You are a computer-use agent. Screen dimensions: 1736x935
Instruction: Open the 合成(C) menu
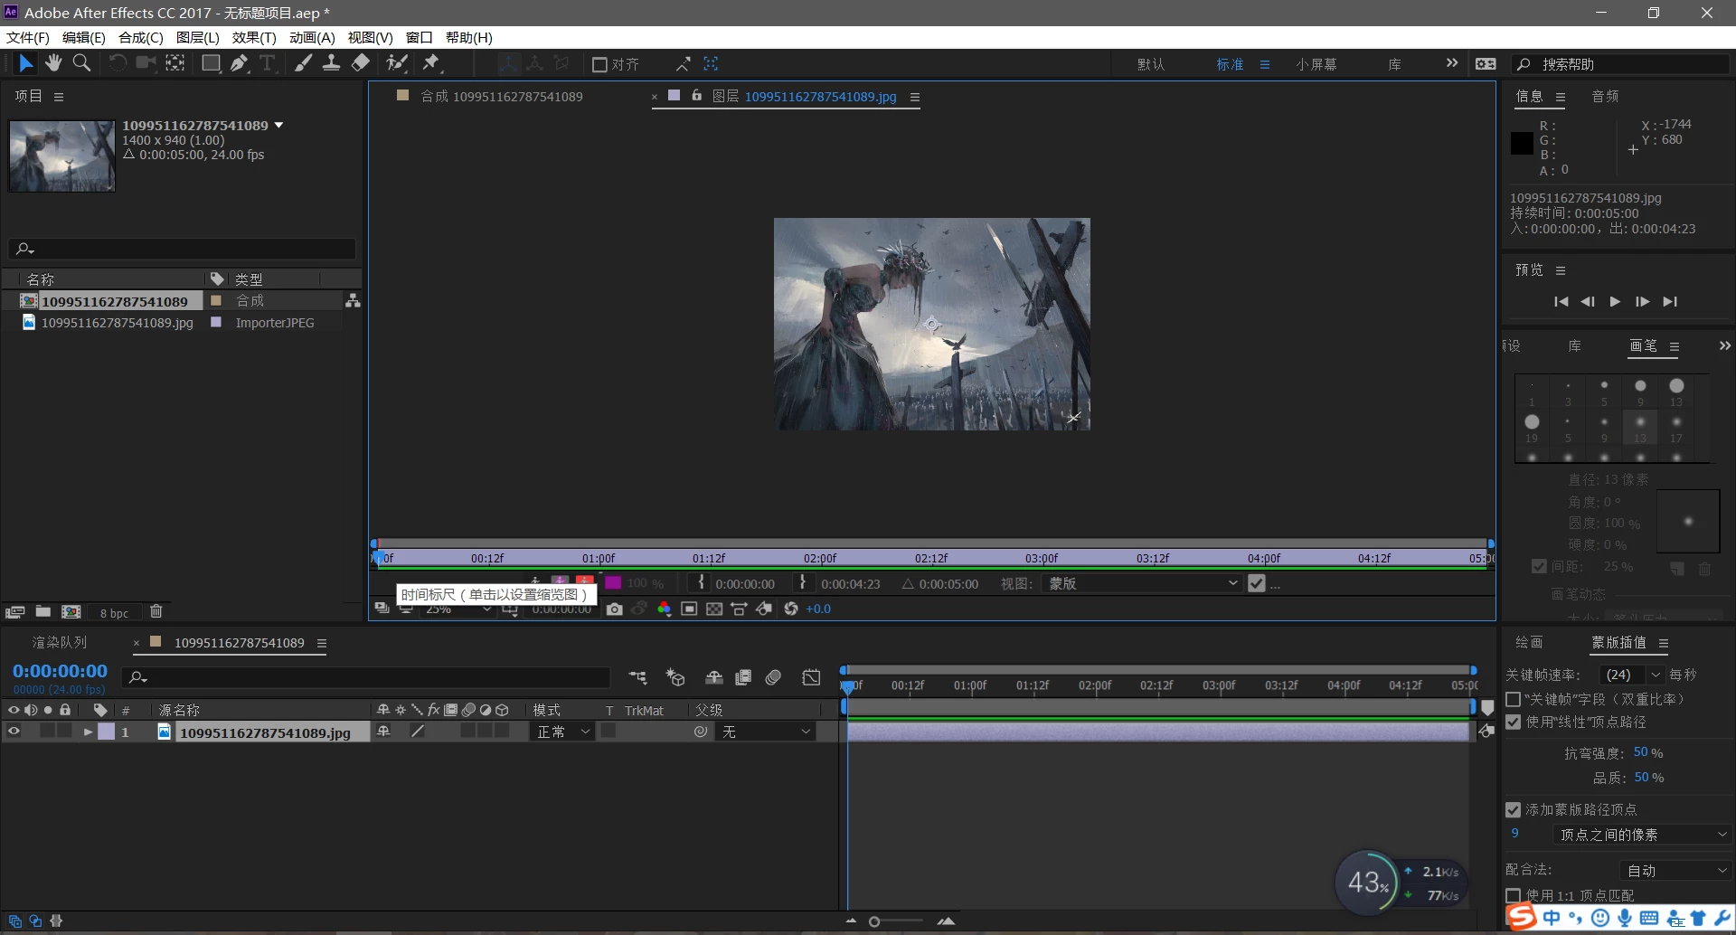(x=141, y=37)
